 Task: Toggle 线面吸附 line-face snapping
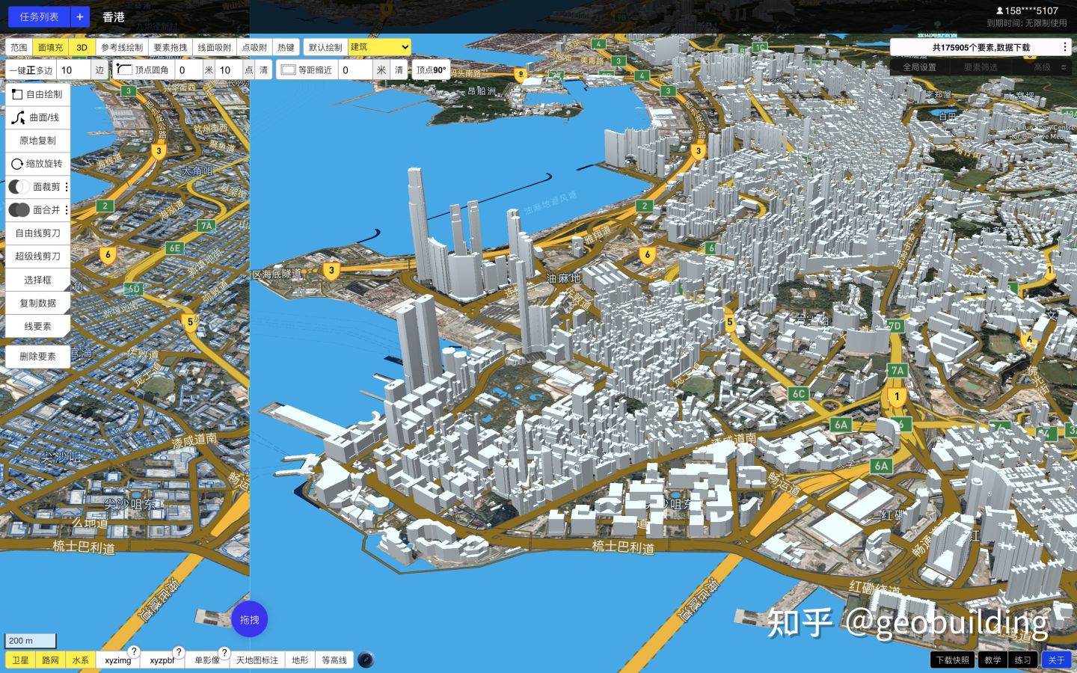(215, 47)
